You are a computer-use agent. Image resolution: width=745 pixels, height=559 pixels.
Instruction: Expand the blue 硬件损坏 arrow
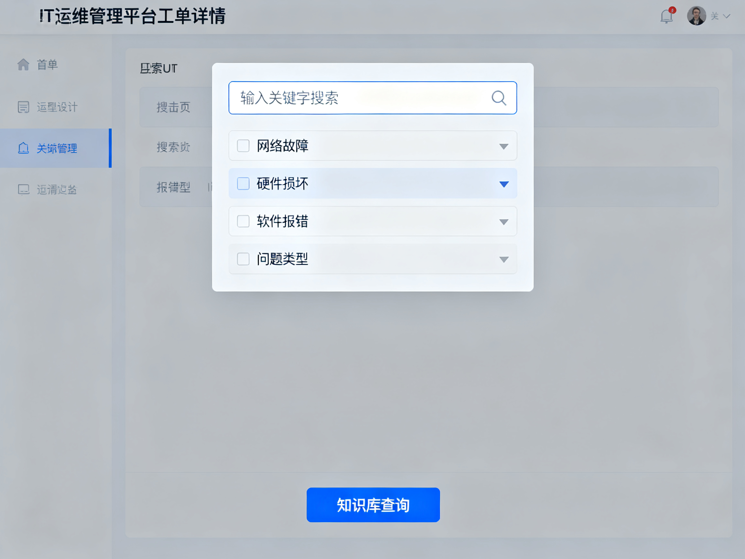coord(503,184)
